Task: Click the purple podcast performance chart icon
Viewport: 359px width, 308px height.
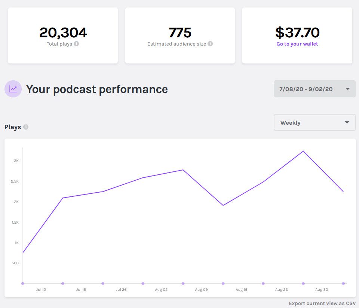Action: 13,89
